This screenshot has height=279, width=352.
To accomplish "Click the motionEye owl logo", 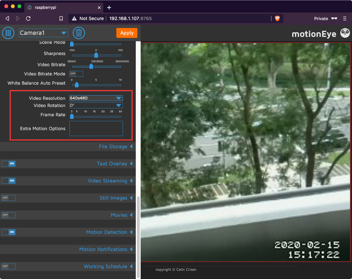I will [x=345, y=33].
